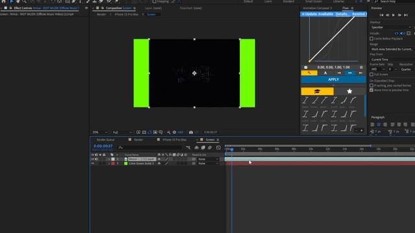Hide the Lime Green Solid 3 layer
Viewport: 415px width, 233px height.
(93, 164)
